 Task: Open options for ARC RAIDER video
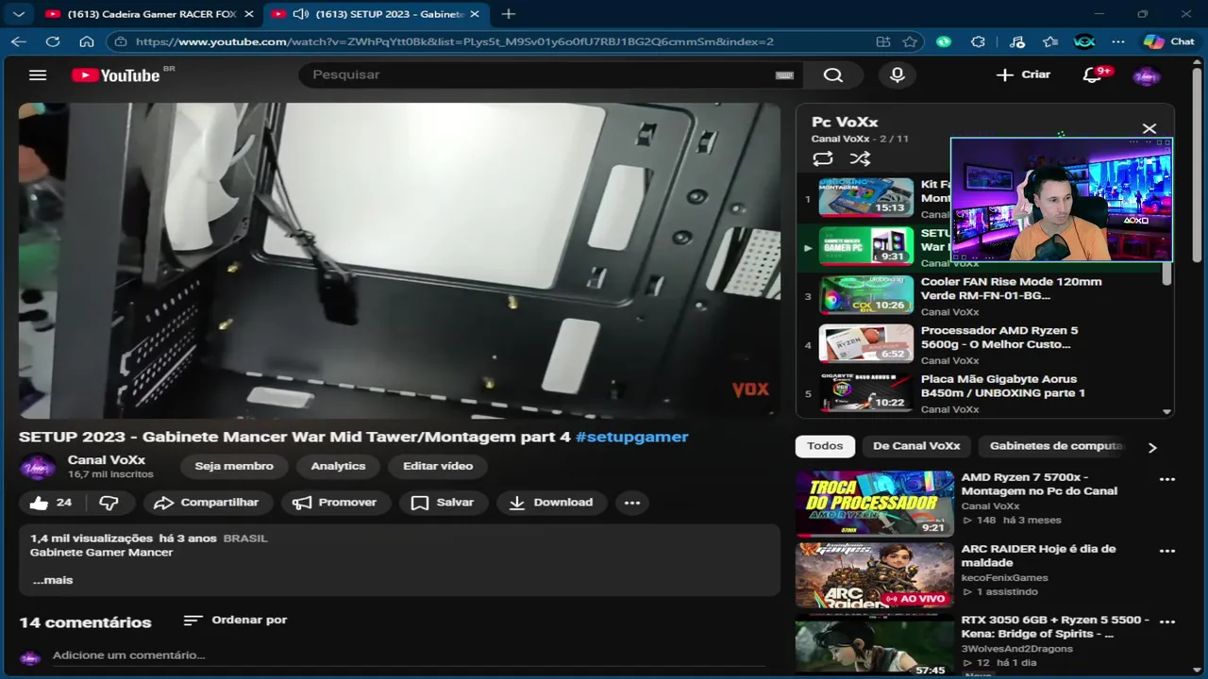tap(1167, 551)
